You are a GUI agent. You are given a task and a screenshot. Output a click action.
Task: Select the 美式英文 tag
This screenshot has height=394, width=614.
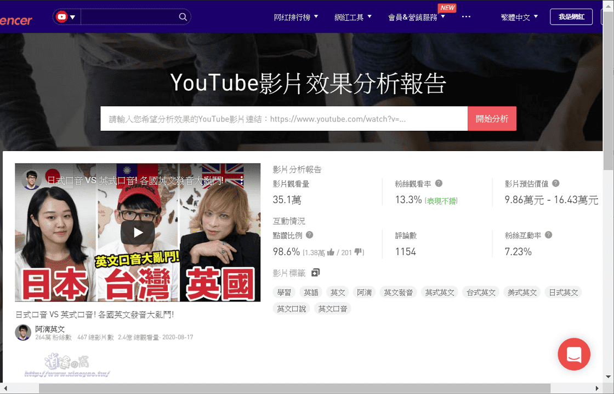pos(522,292)
